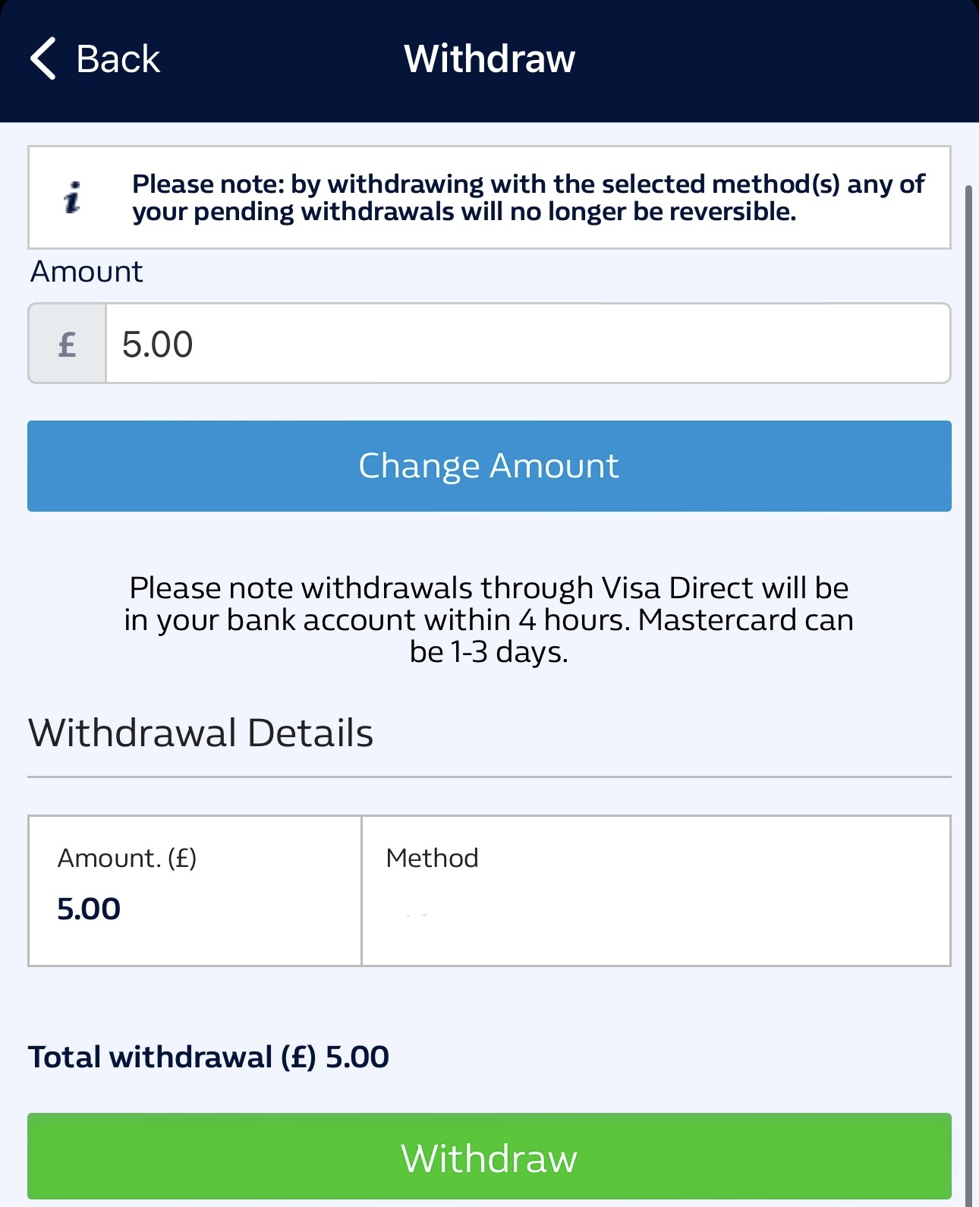This screenshot has width=979, height=1207.
Task: Click the 5.00 value in the details table
Action: click(x=89, y=908)
